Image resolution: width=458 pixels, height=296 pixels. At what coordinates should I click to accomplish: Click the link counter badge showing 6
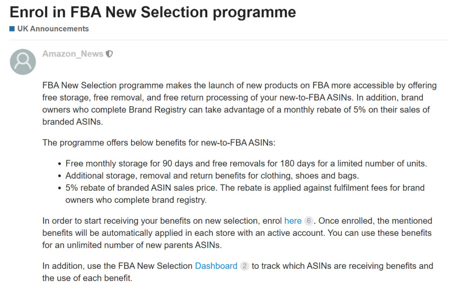(308, 221)
